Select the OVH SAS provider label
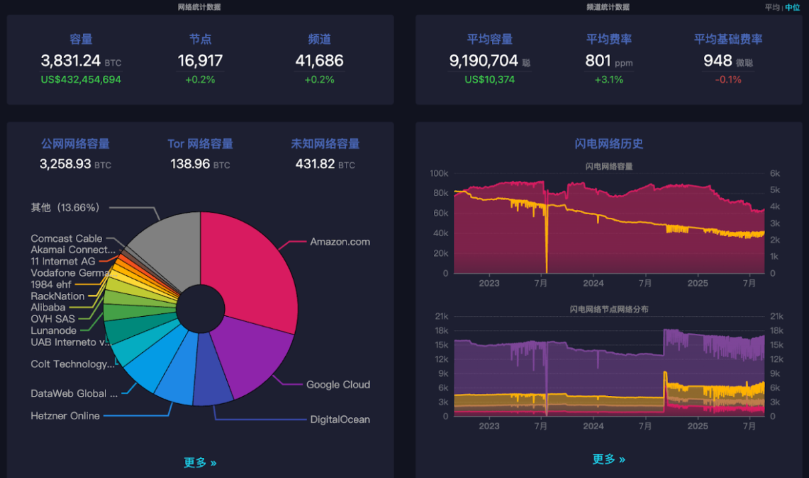The width and height of the screenshot is (809, 478). pos(52,319)
